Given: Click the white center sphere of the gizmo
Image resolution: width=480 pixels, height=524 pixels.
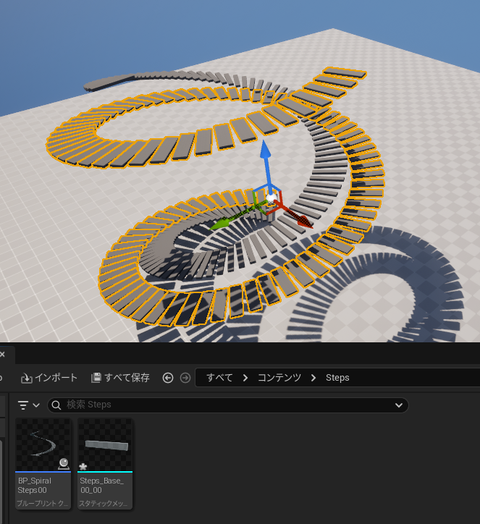Looking at the screenshot, I should (270, 197).
